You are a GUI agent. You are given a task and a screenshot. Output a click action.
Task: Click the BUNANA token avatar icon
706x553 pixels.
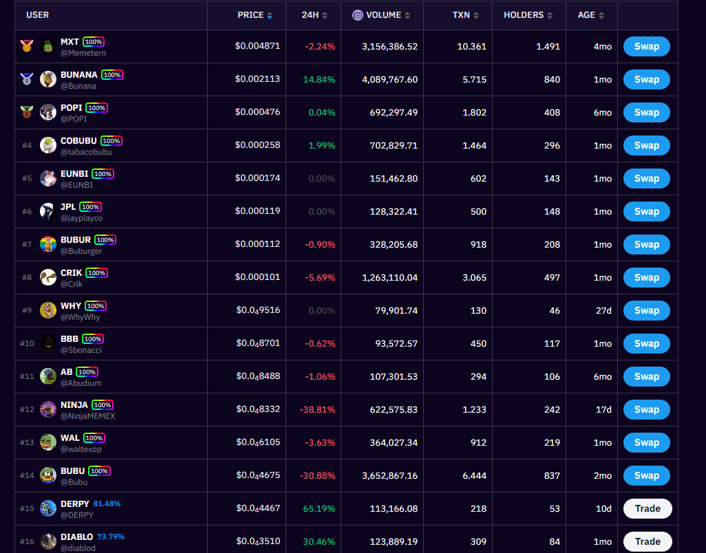48,79
